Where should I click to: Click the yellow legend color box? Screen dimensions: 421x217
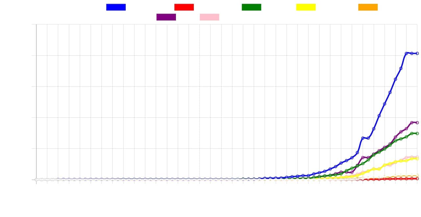(x=306, y=7)
